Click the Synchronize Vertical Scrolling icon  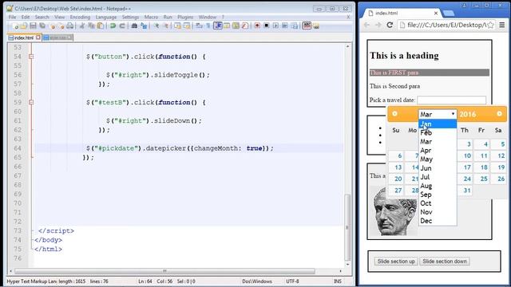click(177, 26)
